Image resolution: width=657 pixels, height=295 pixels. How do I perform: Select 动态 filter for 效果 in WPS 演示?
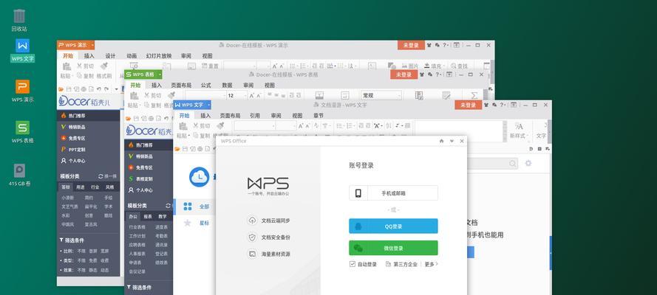coord(104,271)
